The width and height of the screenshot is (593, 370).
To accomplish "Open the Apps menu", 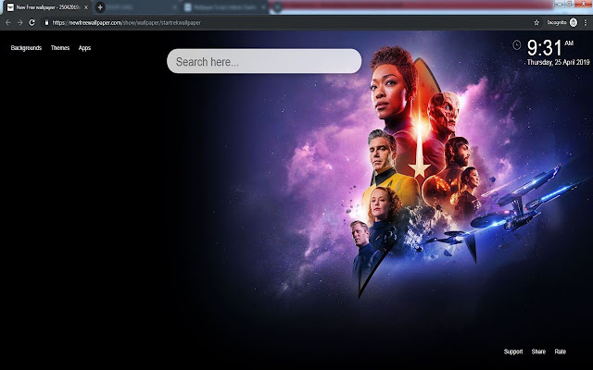I will pos(84,48).
